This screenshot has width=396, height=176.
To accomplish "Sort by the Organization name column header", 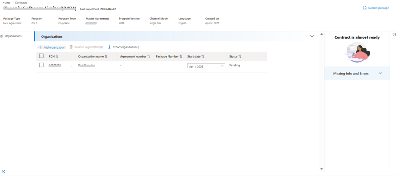I will 93,57.
